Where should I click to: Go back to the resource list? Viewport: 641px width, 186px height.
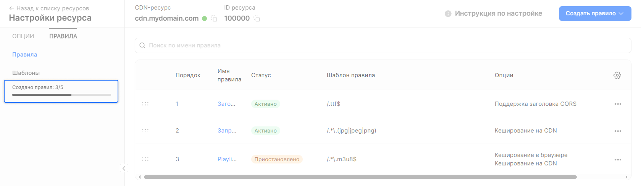click(x=49, y=8)
